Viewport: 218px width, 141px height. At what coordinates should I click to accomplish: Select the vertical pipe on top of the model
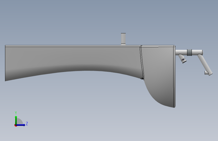(123, 39)
